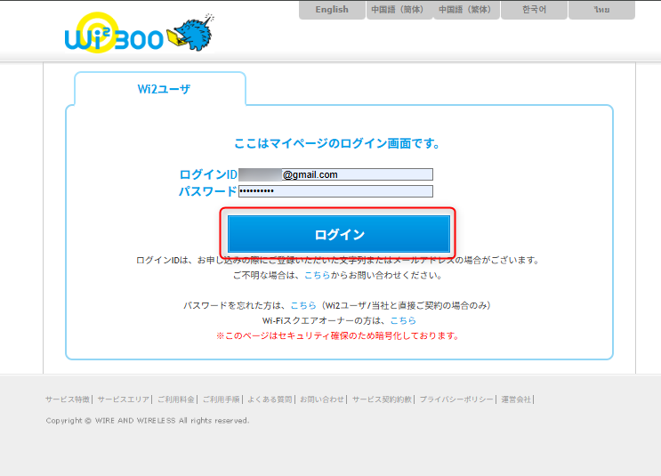The height and width of the screenshot is (476, 661).
Task: Focus the パスワード input field
Action: (x=335, y=191)
